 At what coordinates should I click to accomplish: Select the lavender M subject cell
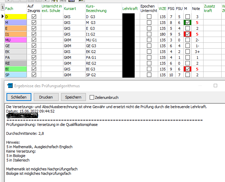coord(16,23)
